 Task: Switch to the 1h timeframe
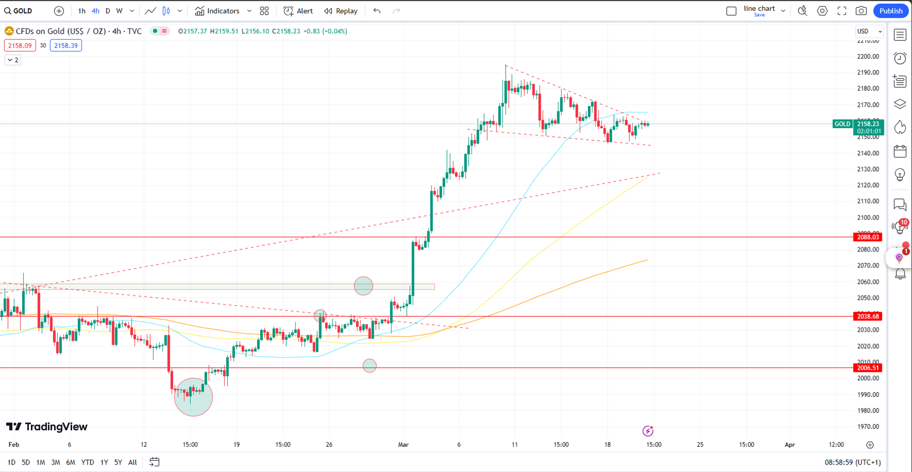point(82,11)
